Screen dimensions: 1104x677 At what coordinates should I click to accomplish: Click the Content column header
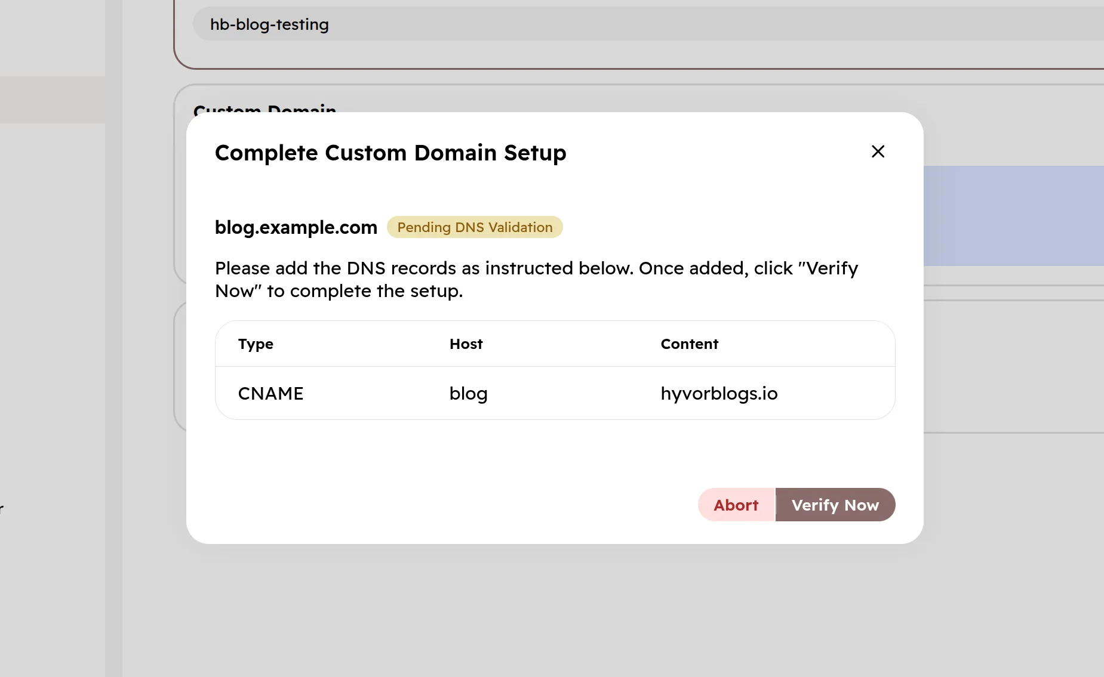pos(689,344)
